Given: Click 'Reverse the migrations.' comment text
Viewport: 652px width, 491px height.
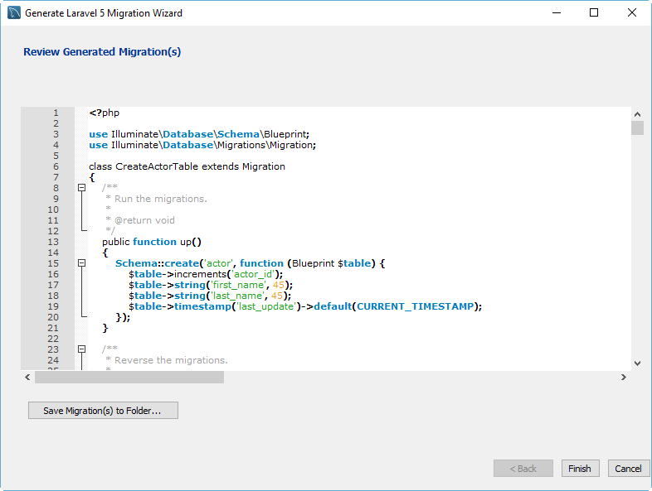Looking at the screenshot, I should (x=171, y=360).
